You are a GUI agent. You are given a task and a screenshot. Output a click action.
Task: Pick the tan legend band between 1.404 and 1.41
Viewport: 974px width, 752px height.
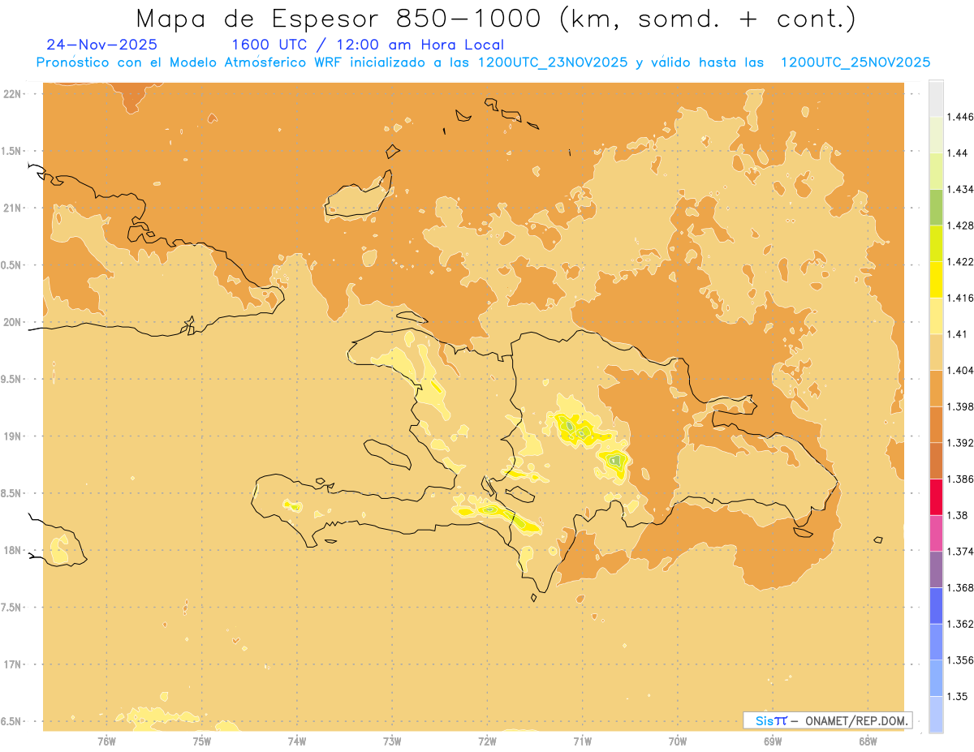[x=936, y=351]
